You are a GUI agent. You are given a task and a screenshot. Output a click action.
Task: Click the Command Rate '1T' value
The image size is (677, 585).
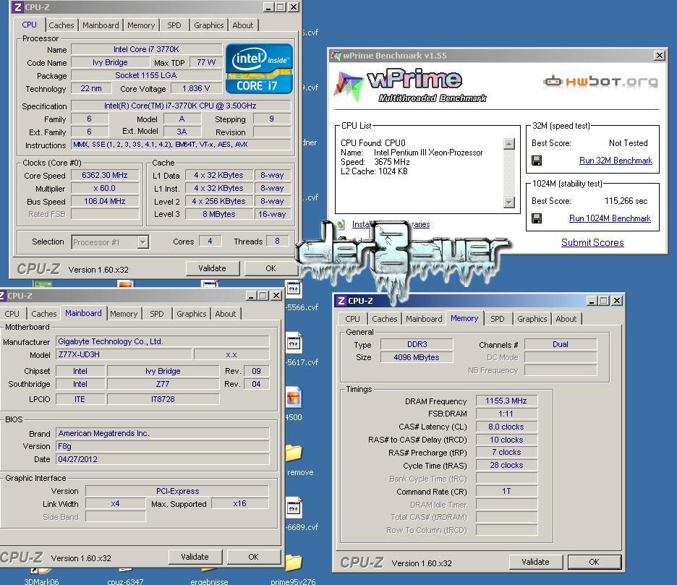(506, 491)
